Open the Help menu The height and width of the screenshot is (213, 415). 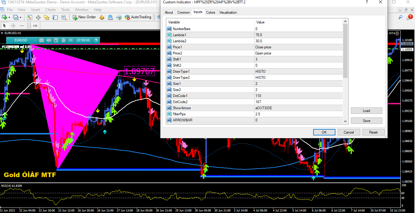(x=98, y=10)
